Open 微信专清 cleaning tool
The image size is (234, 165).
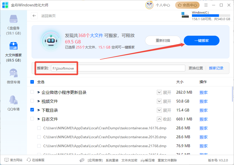click(14, 73)
